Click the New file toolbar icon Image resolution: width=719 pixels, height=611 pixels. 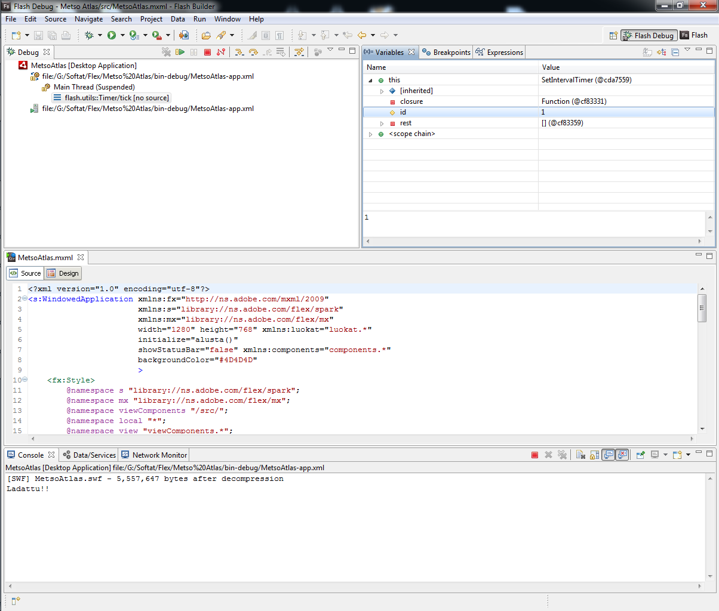[x=16, y=35]
